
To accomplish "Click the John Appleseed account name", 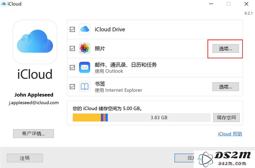I will [x=34, y=95].
